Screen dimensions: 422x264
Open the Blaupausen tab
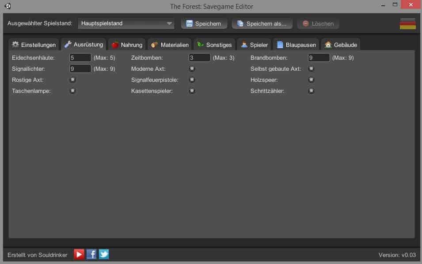point(296,45)
